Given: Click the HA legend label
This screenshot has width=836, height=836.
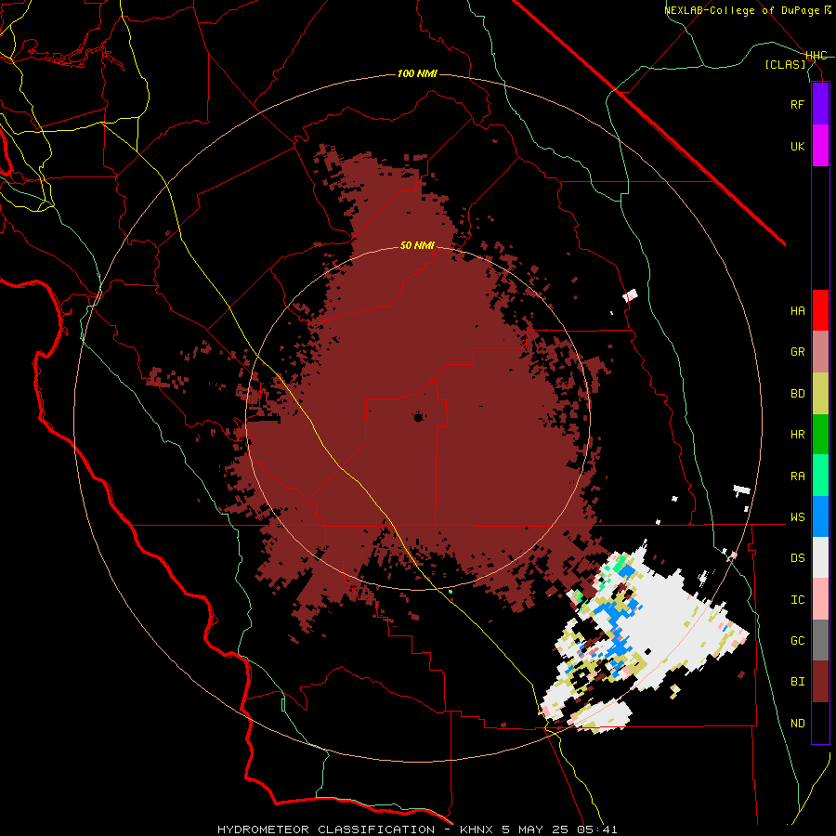Looking at the screenshot, I should pyautogui.click(x=797, y=311).
